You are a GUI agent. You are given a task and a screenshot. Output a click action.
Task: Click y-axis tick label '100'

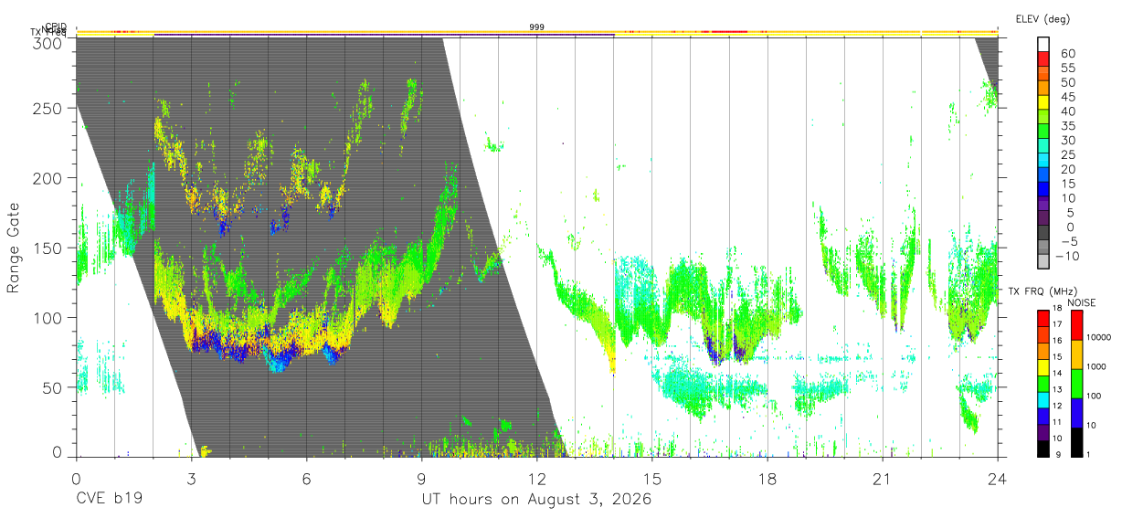(48, 317)
